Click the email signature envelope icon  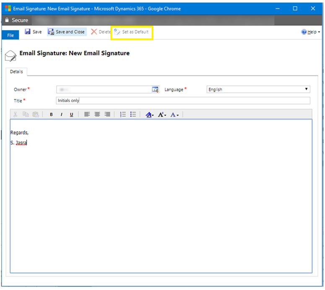click(x=10, y=56)
